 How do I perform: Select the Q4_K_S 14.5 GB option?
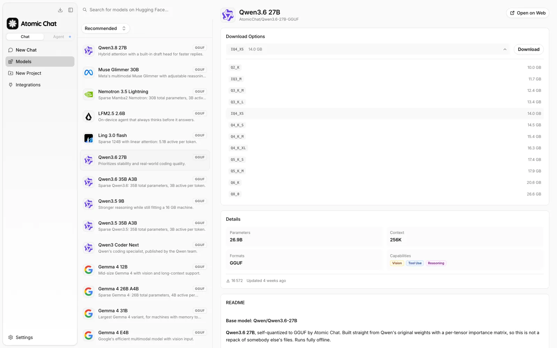click(x=385, y=125)
